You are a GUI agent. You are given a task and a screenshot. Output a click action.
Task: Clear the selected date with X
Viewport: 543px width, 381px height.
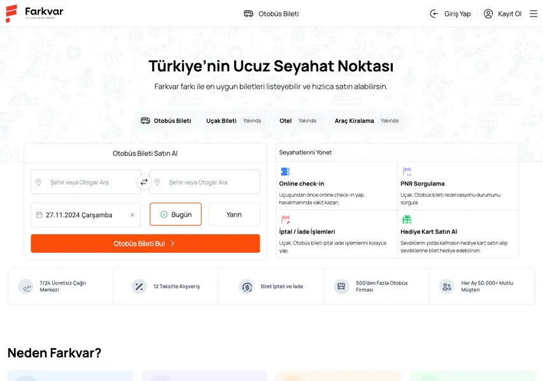(x=132, y=215)
